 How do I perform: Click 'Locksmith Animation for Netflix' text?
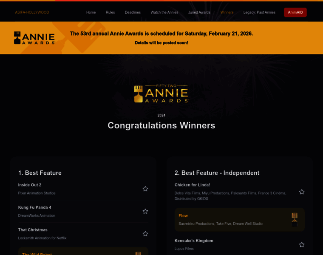pos(42,238)
